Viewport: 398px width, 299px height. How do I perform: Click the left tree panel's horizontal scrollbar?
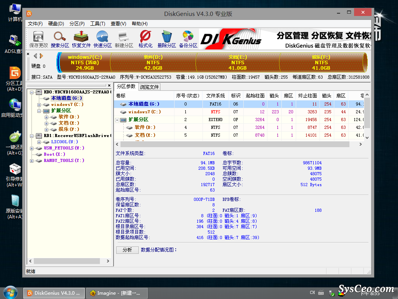pyautogui.click(x=67, y=261)
